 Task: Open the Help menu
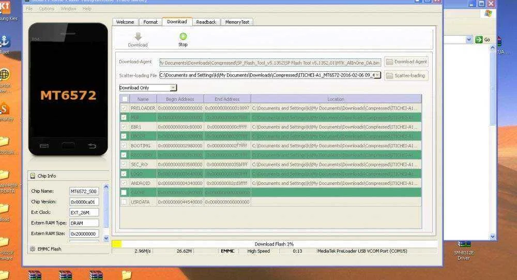pyautogui.click(x=87, y=9)
